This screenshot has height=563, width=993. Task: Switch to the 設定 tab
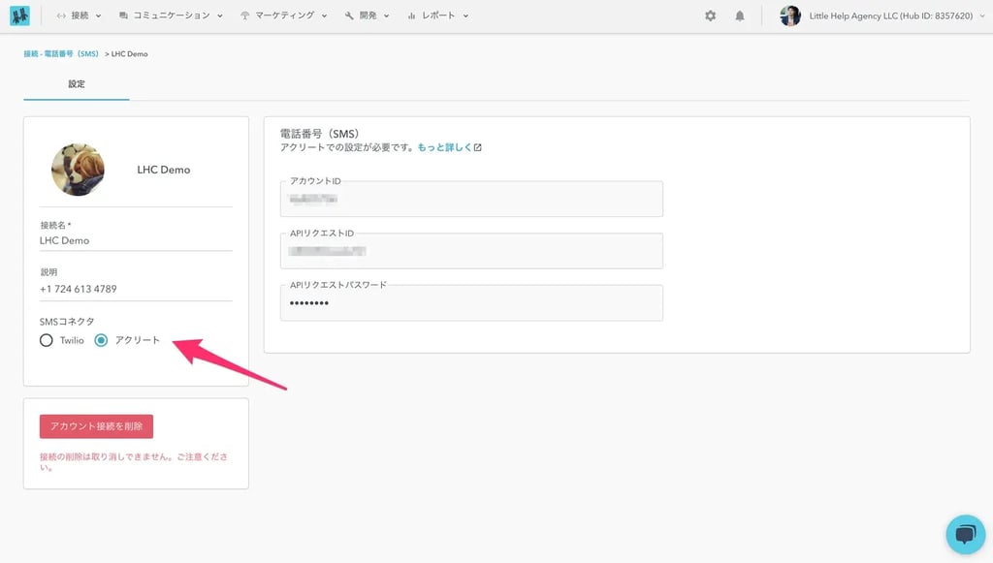tap(77, 84)
